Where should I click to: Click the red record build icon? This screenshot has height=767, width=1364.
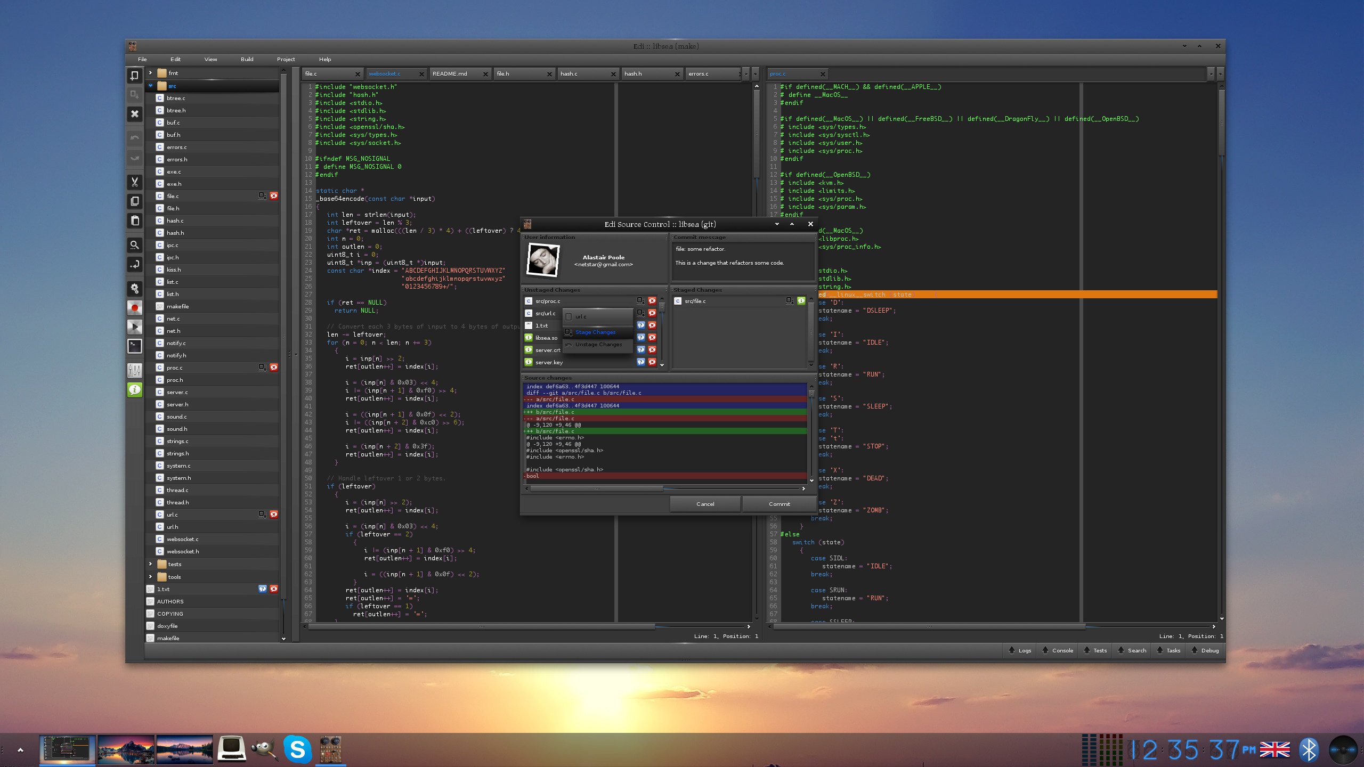coord(135,307)
